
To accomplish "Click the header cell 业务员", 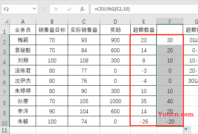I will click(23, 30).
